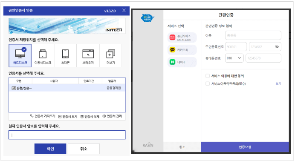Click the blue 확인 confirm button
The image size is (295, 161).
point(50,149)
